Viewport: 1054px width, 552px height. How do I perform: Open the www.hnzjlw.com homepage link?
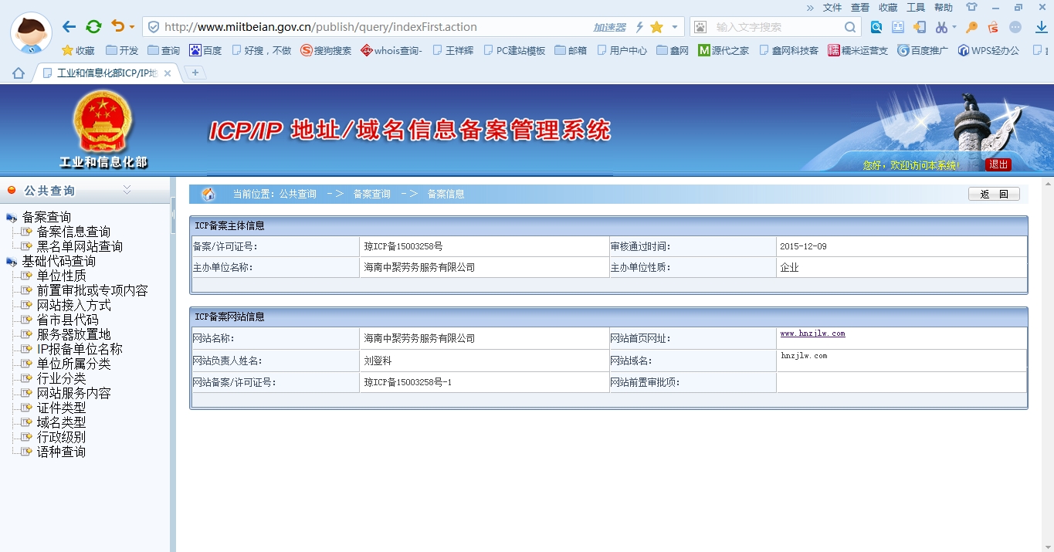[812, 334]
